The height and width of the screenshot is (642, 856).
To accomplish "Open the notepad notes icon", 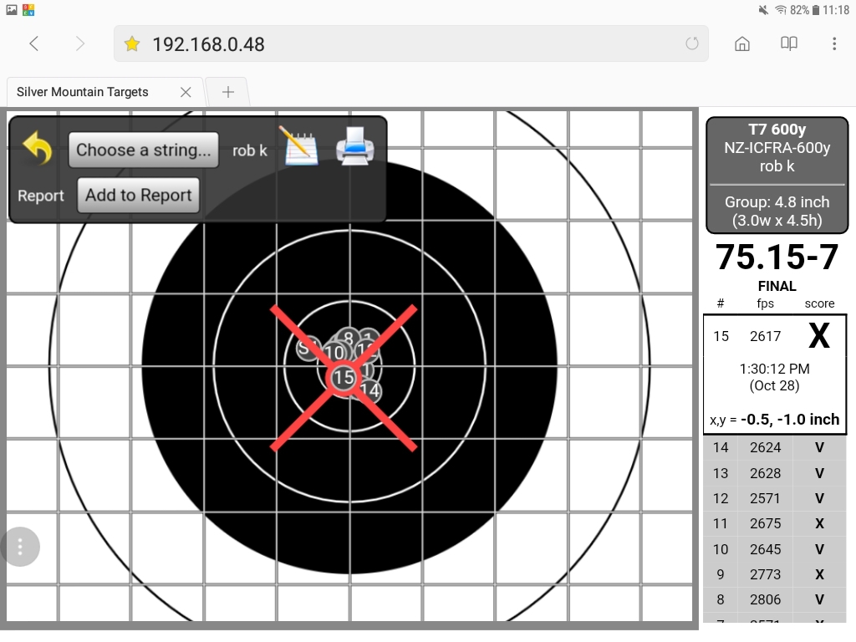I will pos(299,145).
